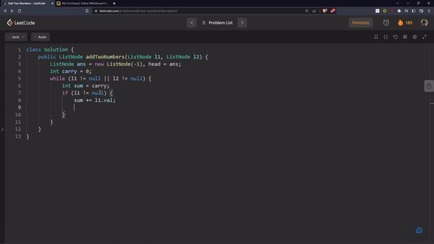Click the browser back button

(5, 11)
